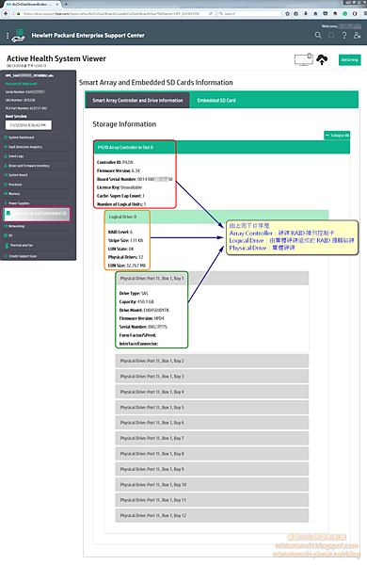Click the Firmware Version 6.34 text
The image size is (367, 565).
(119, 170)
